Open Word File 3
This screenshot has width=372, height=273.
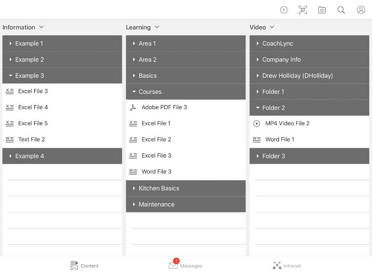186,172
